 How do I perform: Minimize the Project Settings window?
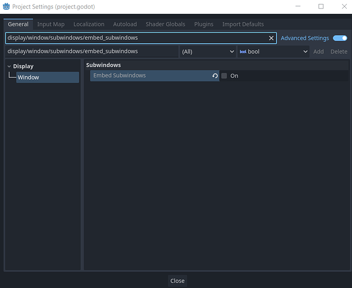(298, 6)
